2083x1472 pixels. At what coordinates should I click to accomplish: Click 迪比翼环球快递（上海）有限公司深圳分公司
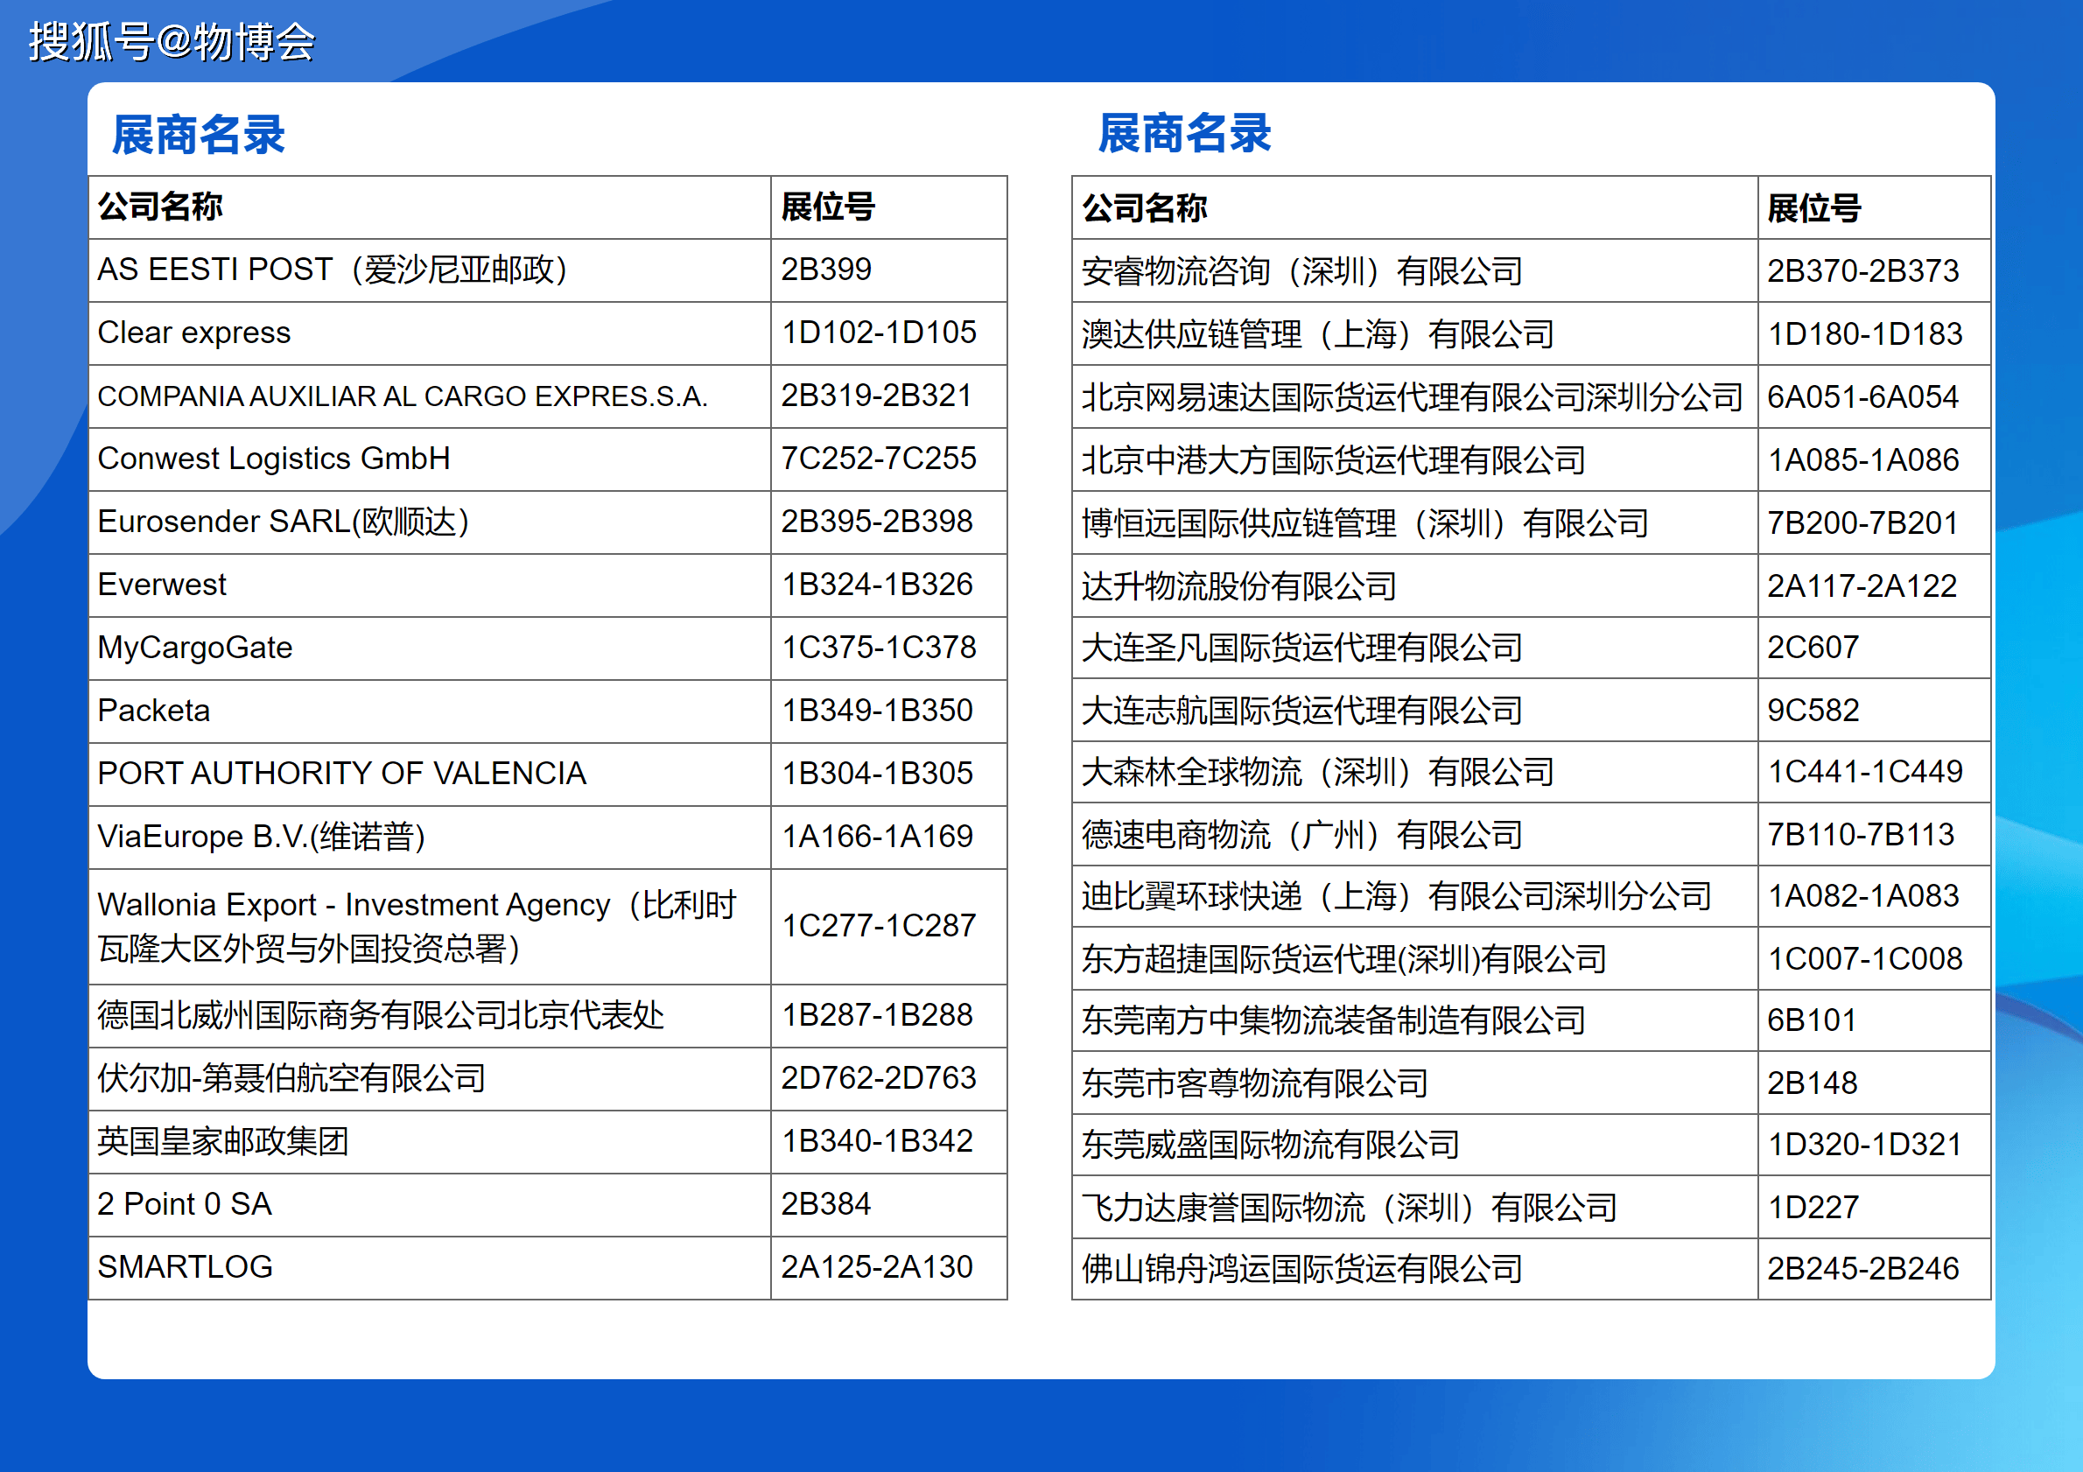[1396, 896]
